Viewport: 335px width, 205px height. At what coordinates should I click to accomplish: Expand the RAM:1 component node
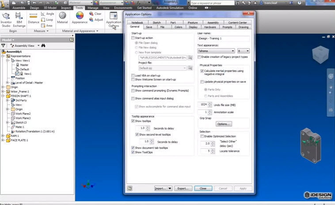coord(3,136)
